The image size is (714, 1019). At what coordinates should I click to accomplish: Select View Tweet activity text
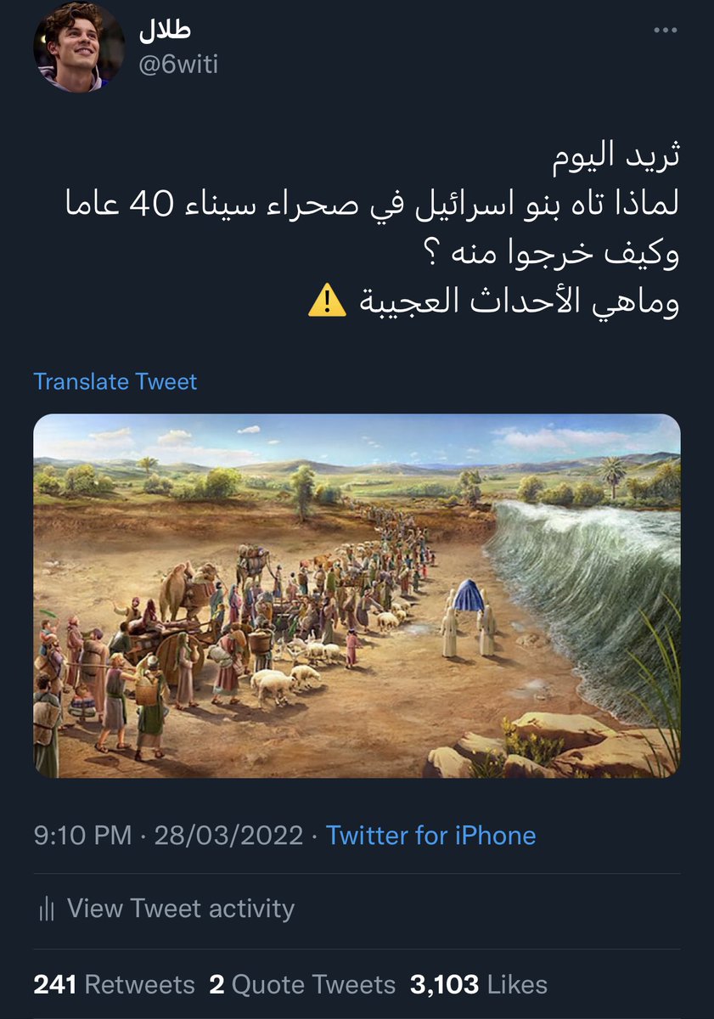(181, 909)
